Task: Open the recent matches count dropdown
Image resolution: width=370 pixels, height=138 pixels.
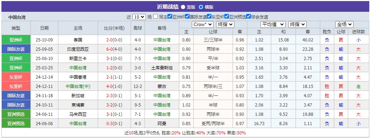Action: click(139, 17)
